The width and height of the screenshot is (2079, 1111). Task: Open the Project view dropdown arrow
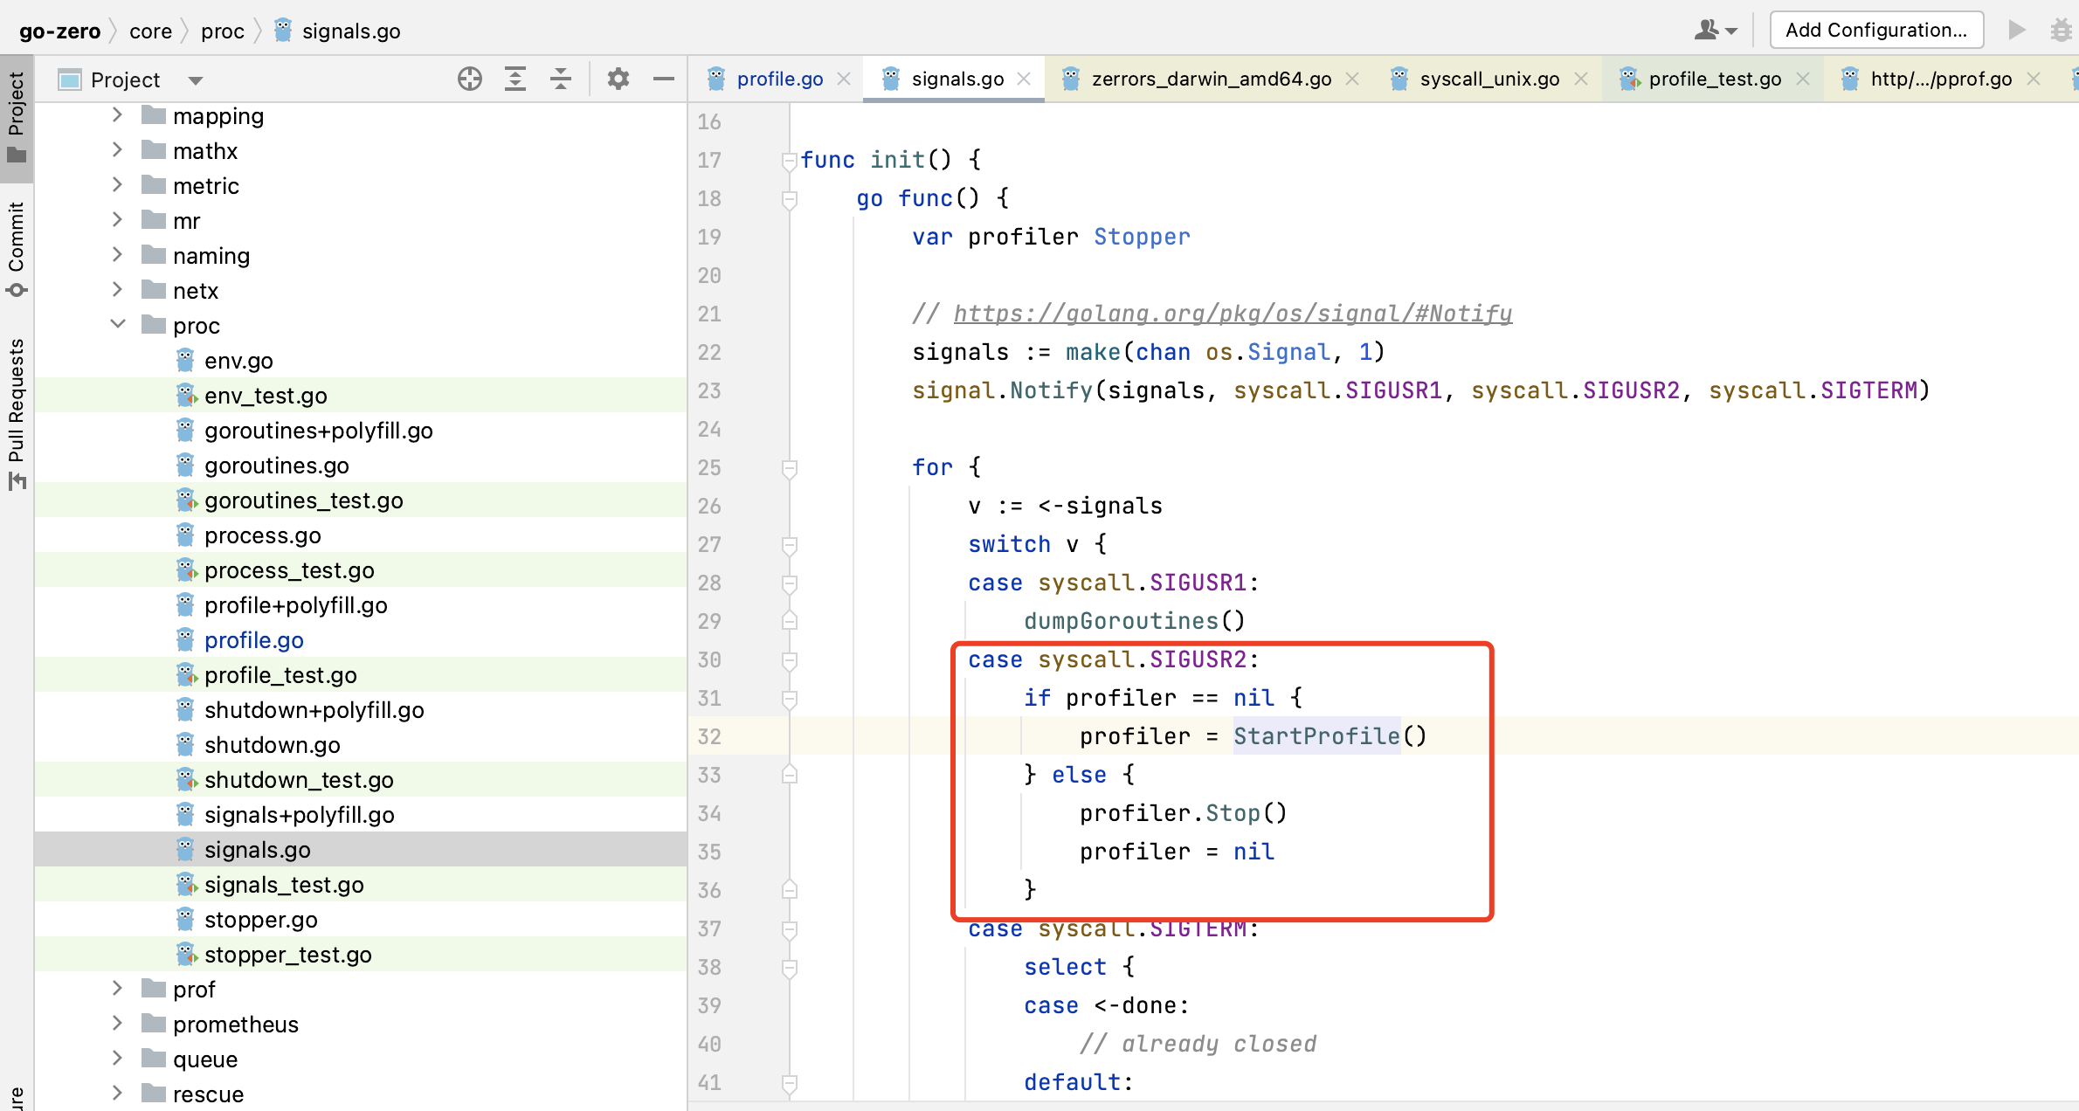196,80
